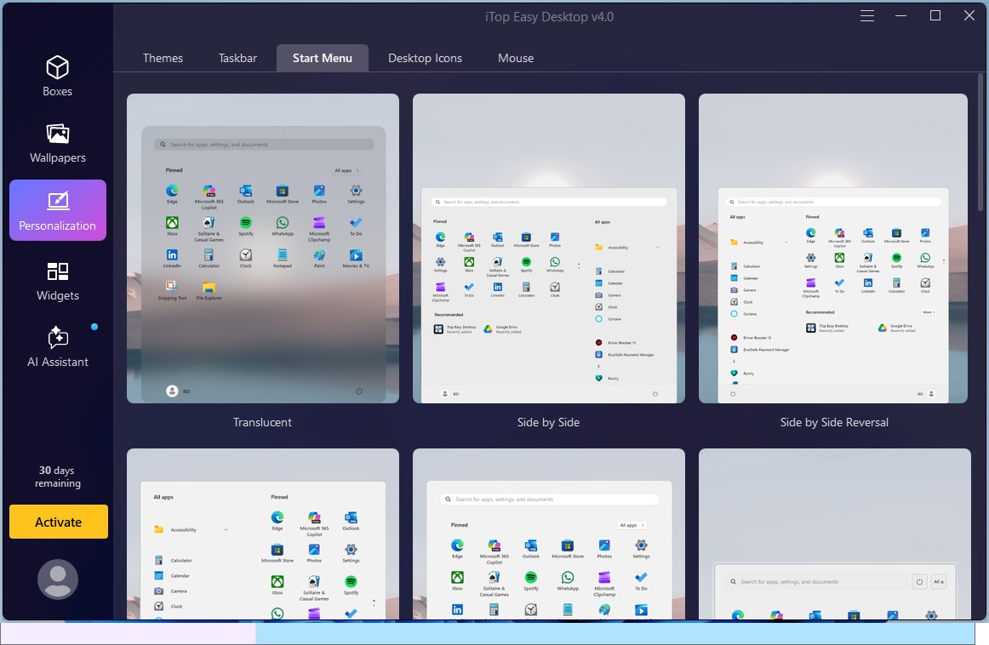Image resolution: width=989 pixels, height=645 pixels.
Task: Open the Taskbar customization tab
Action: tap(237, 58)
